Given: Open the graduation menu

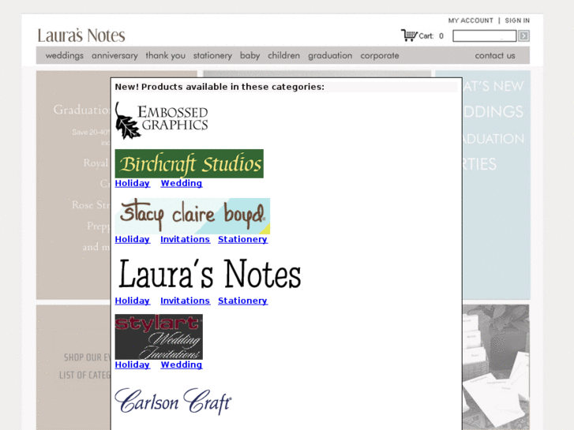Looking at the screenshot, I should point(330,56).
